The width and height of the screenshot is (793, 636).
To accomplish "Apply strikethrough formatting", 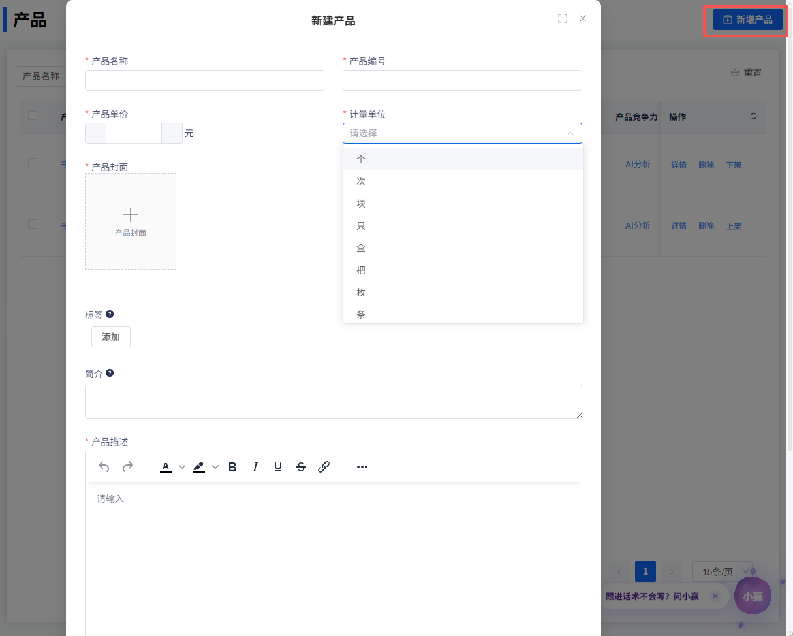I will 301,467.
